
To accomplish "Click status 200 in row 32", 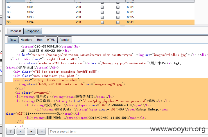I will pos(78,7).
